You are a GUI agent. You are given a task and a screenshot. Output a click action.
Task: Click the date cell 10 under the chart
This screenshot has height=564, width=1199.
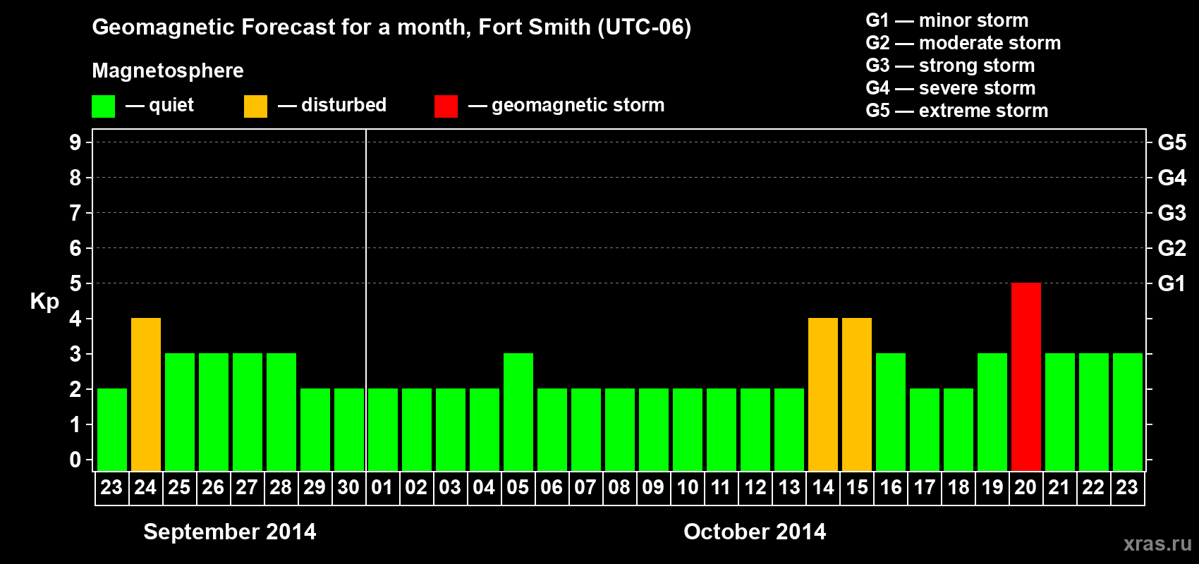pos(688,488)
